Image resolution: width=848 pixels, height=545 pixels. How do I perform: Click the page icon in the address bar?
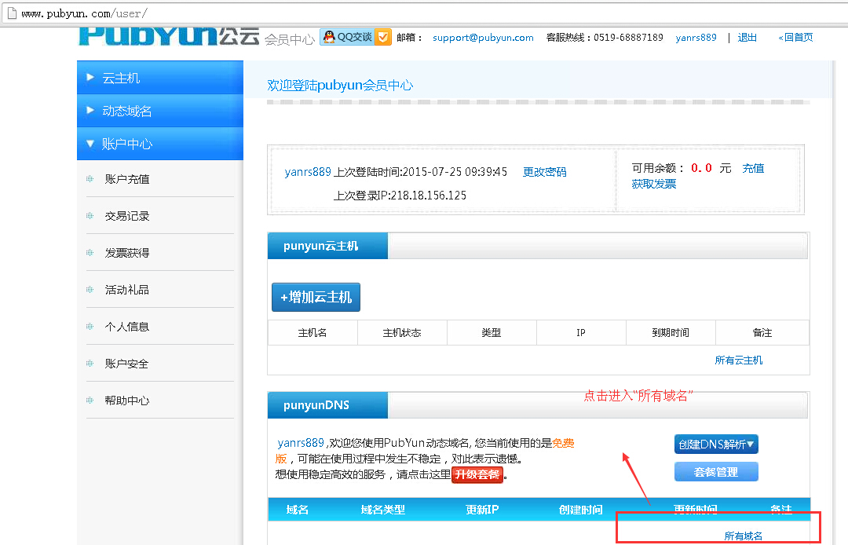click(11, 13)
